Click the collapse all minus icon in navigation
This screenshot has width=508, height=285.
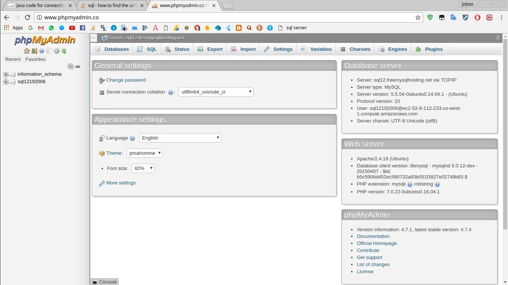tap(71, 66)
